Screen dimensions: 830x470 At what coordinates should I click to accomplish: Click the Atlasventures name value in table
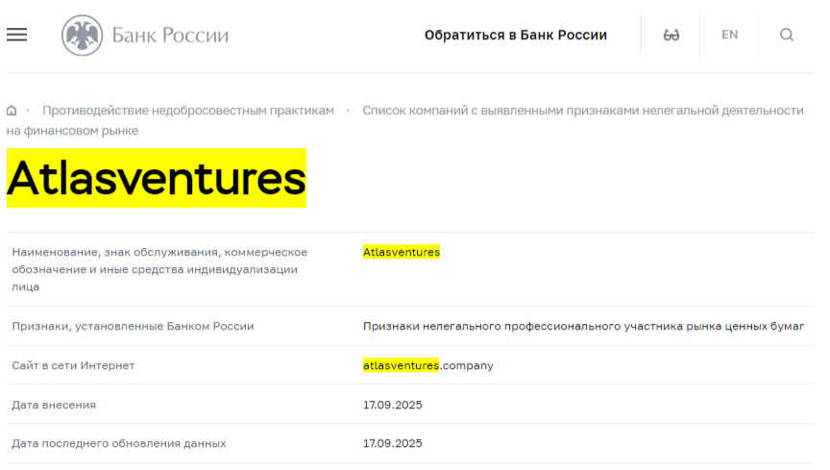[x=402, y=252]
